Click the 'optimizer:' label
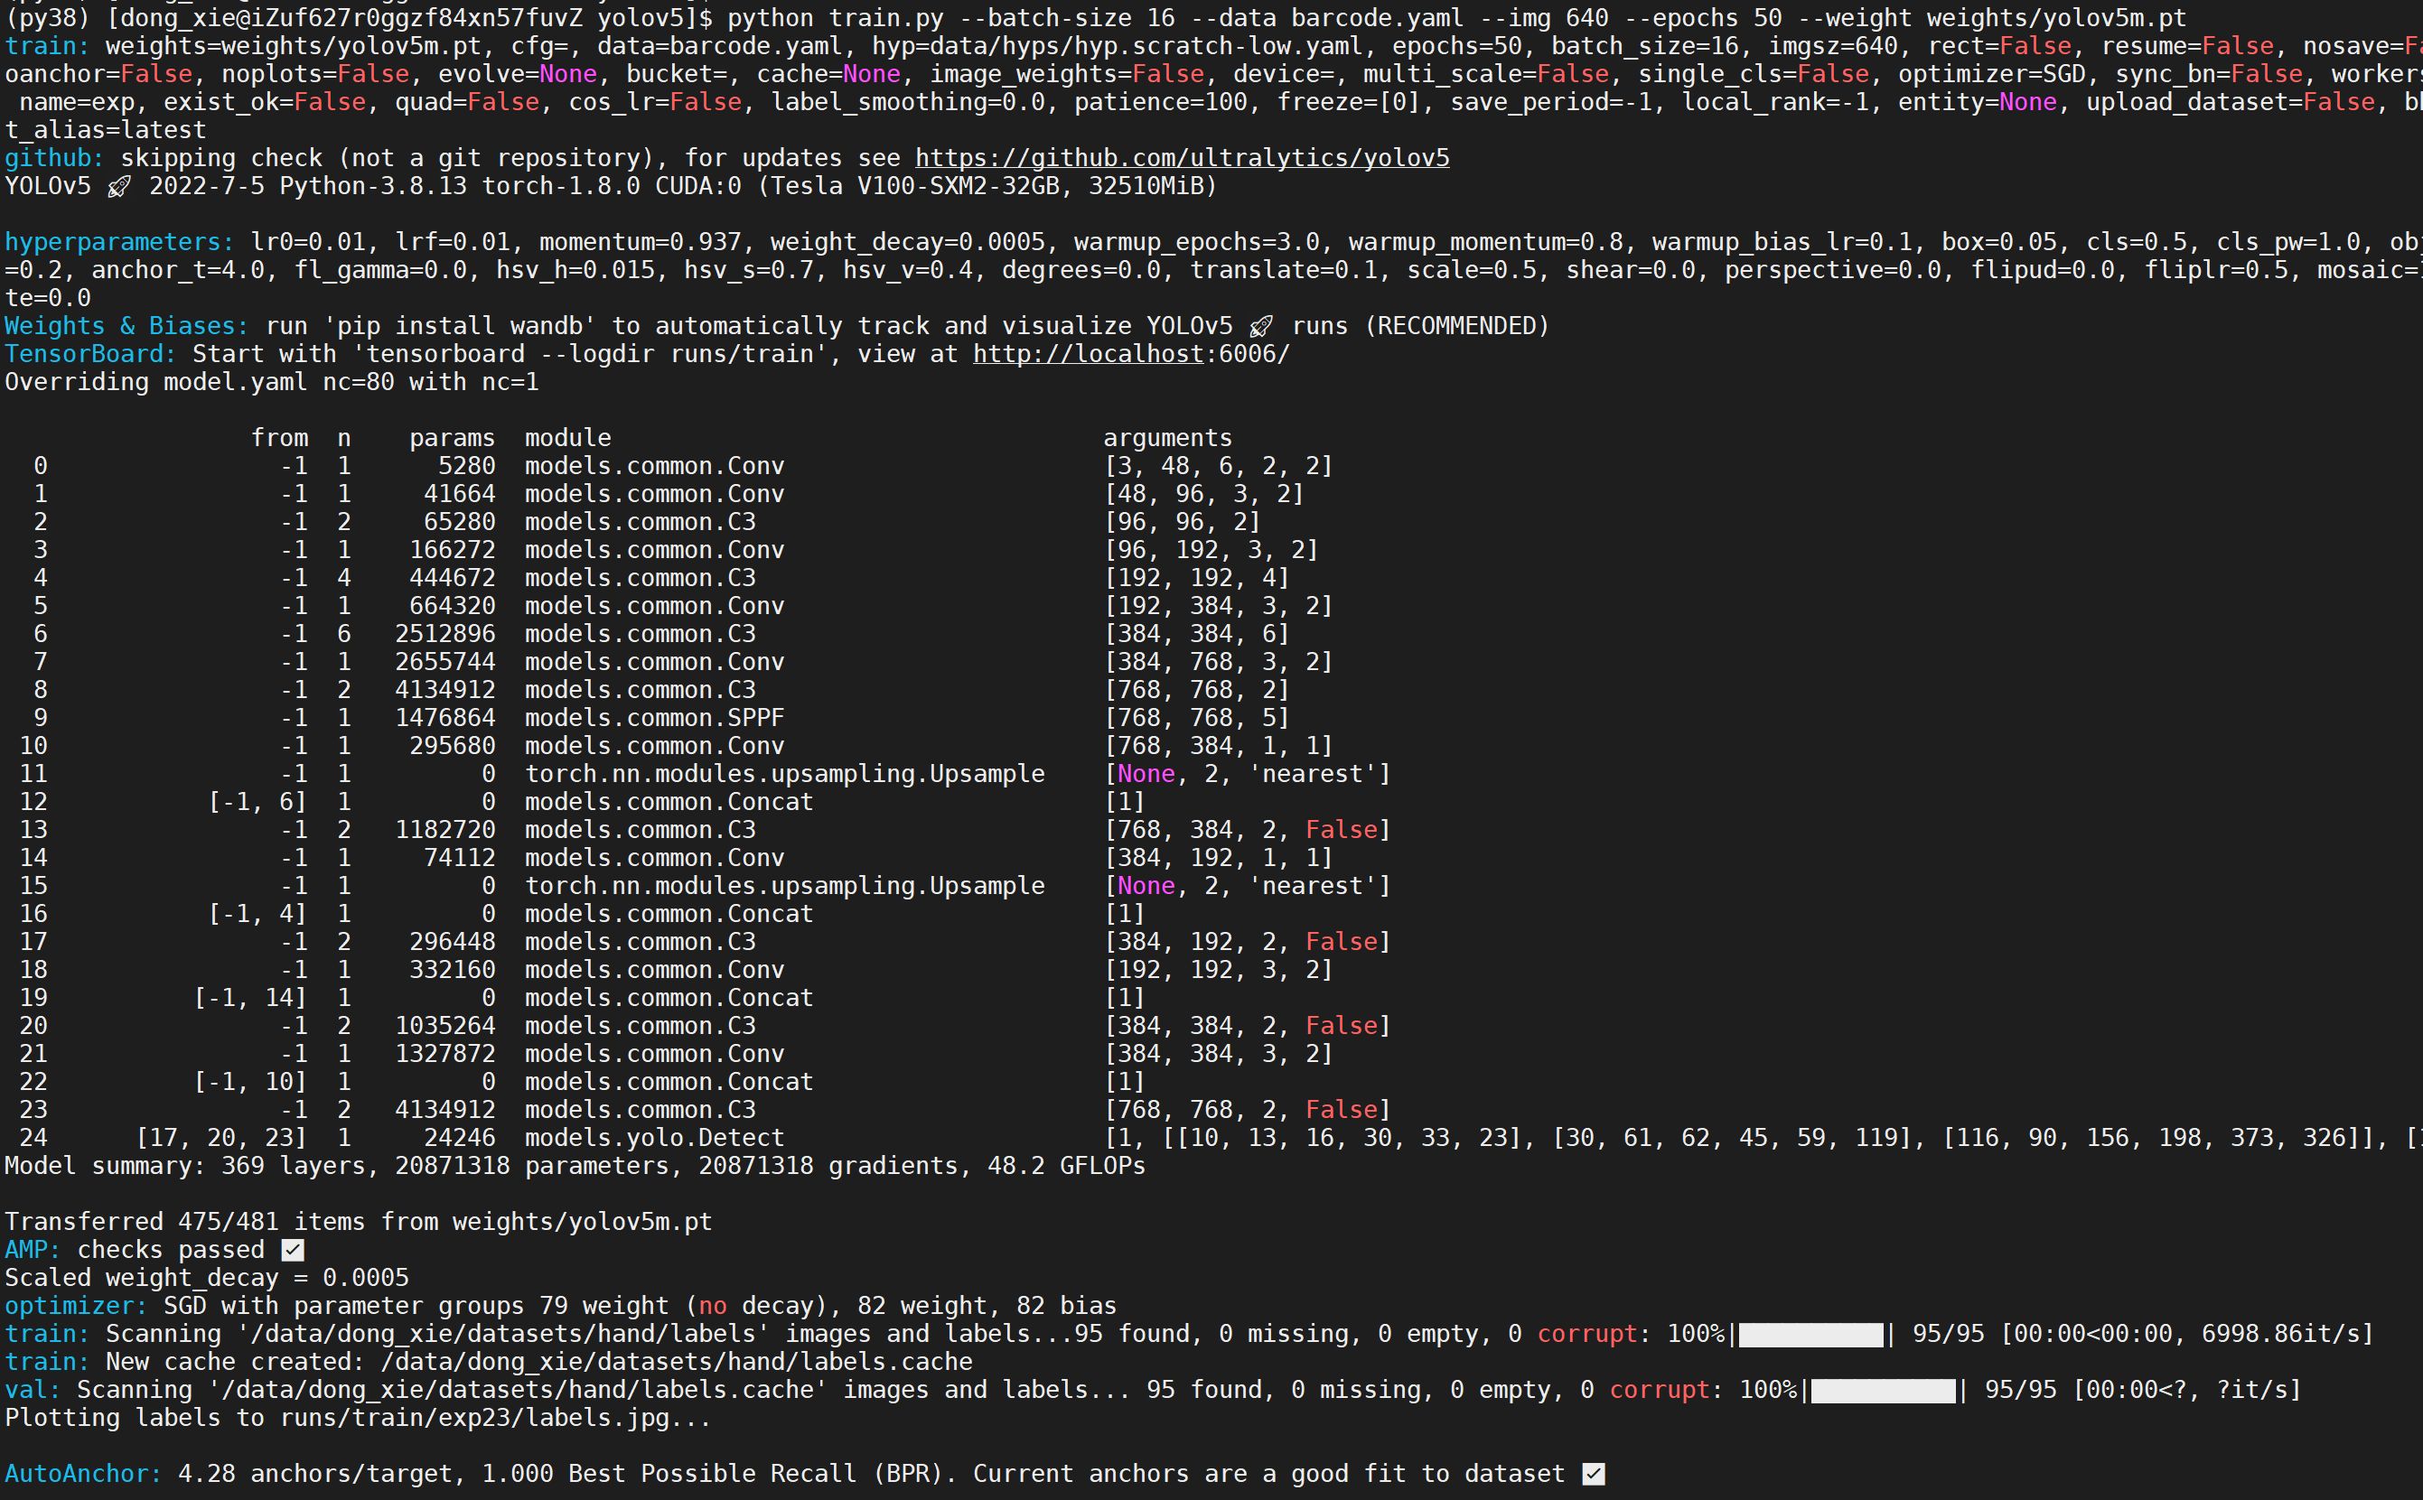 tap(77, 1306)
